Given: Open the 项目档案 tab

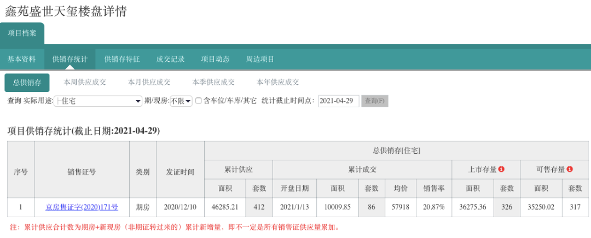Looking at the screenshot, I should click(x=22, y=33).
